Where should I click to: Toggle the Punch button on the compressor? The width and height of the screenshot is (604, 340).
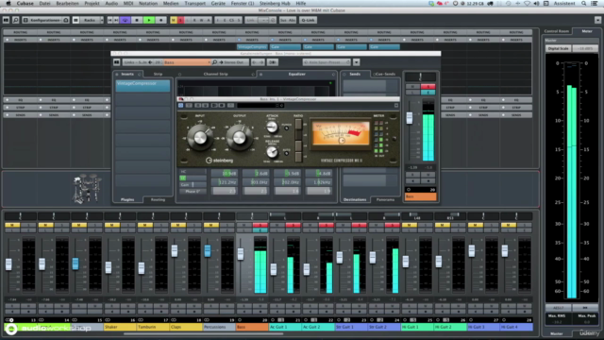pos(287,128)
